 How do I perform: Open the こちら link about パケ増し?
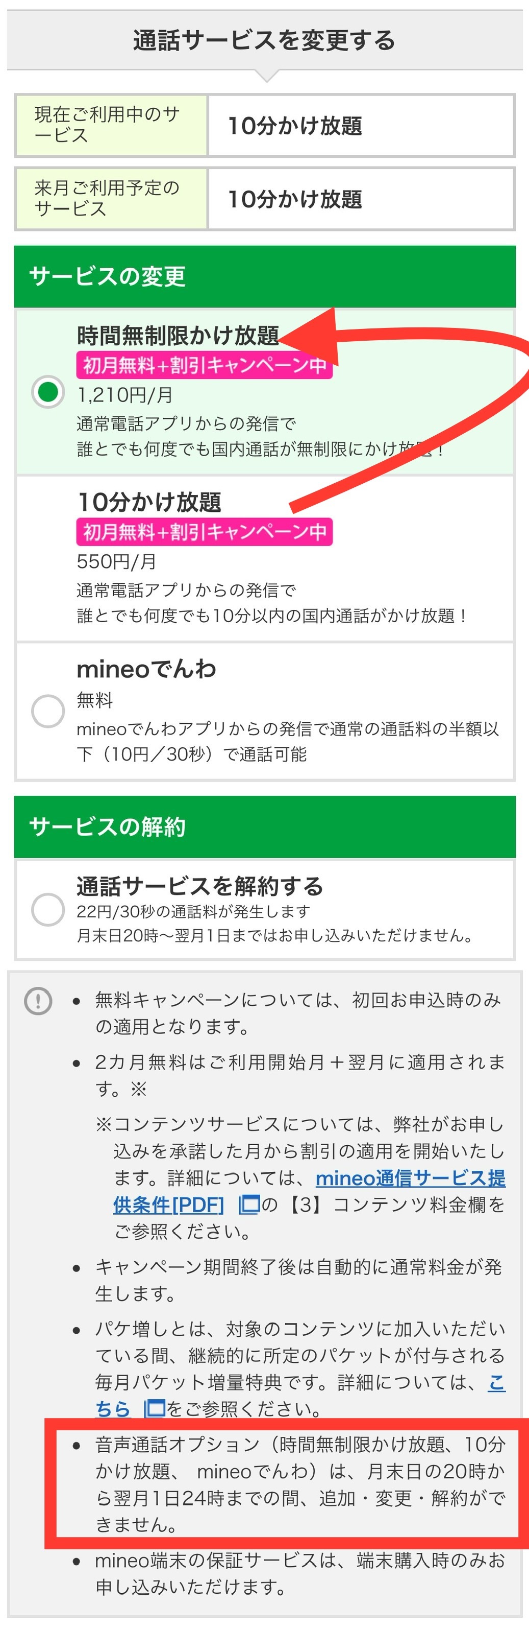tap(112, 1408)
